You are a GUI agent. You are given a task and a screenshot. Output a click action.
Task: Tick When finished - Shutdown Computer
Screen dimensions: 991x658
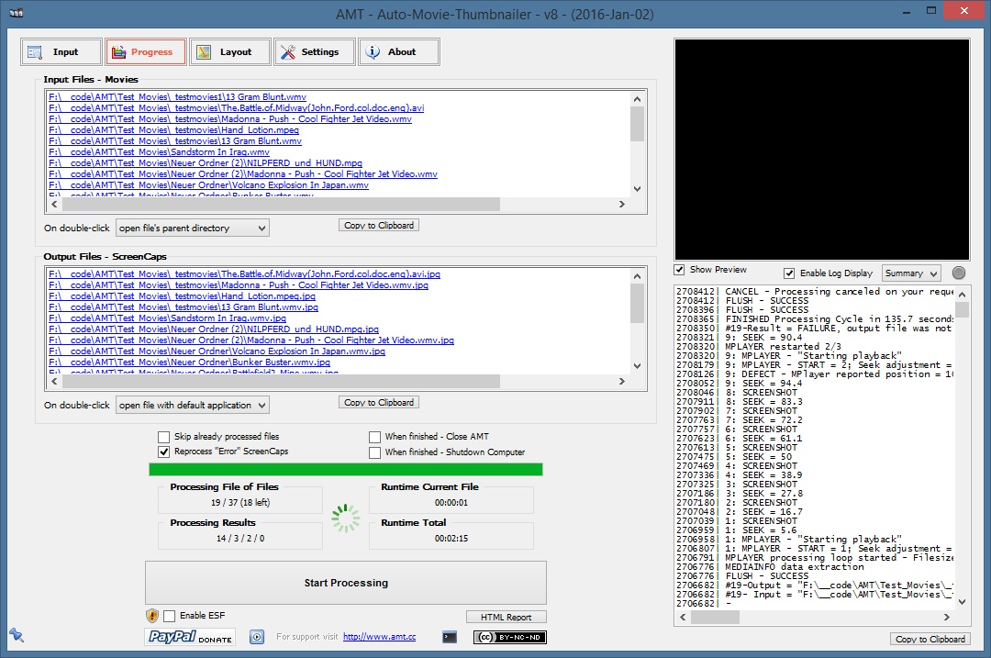375,452
